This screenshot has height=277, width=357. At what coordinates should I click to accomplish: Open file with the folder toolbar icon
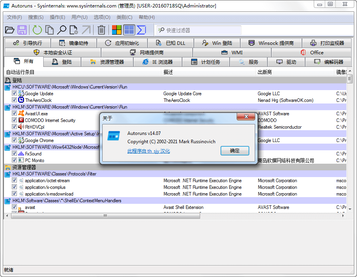tap(9, 30)
